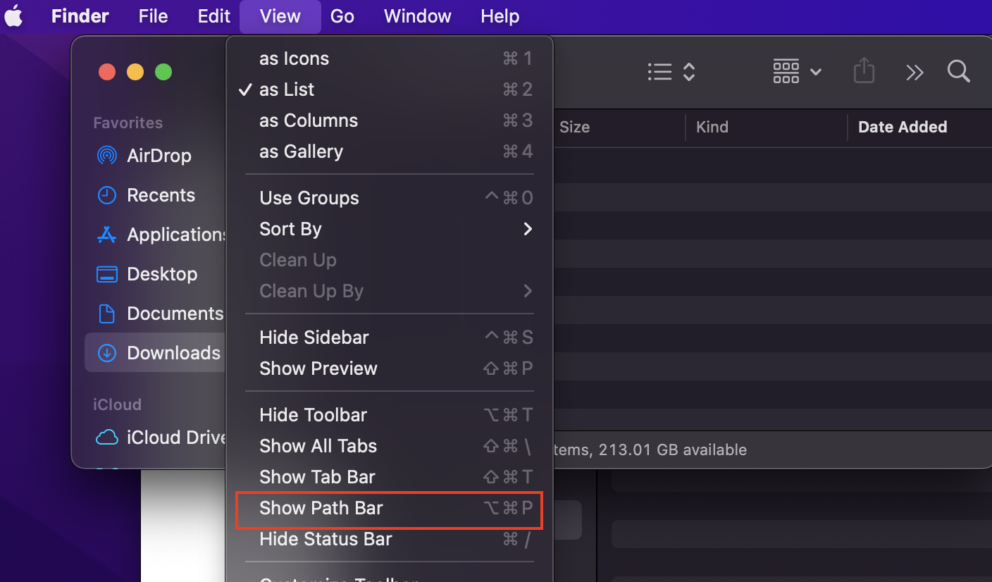Click the 213.01 GB available status text
Viewport: 992px width, 582px height.
pos(673,450)
